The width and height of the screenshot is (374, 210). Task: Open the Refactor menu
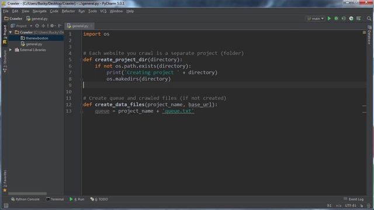click(68, 11)
